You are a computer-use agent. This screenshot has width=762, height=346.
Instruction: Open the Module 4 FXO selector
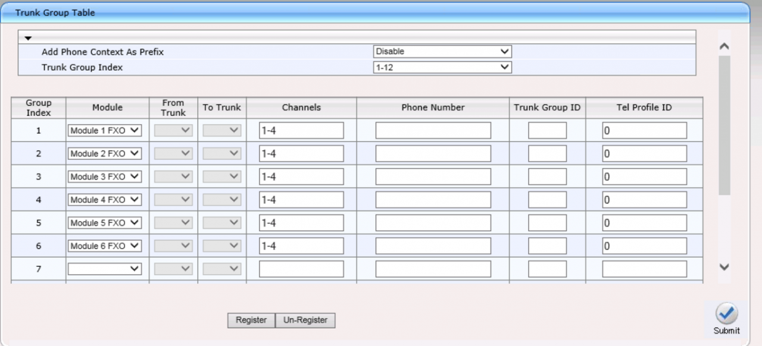(x=104, y=199)
